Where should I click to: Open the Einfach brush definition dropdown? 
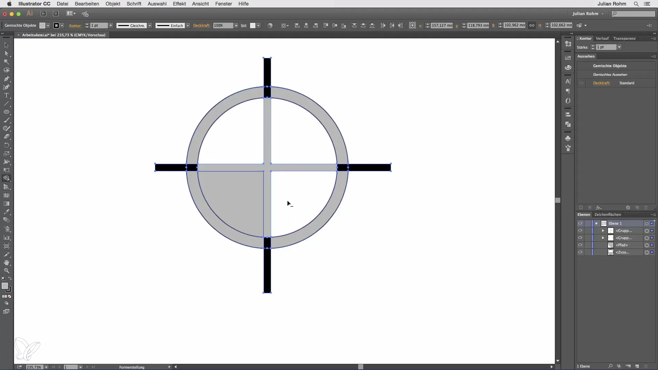click(x=188, y=26)
